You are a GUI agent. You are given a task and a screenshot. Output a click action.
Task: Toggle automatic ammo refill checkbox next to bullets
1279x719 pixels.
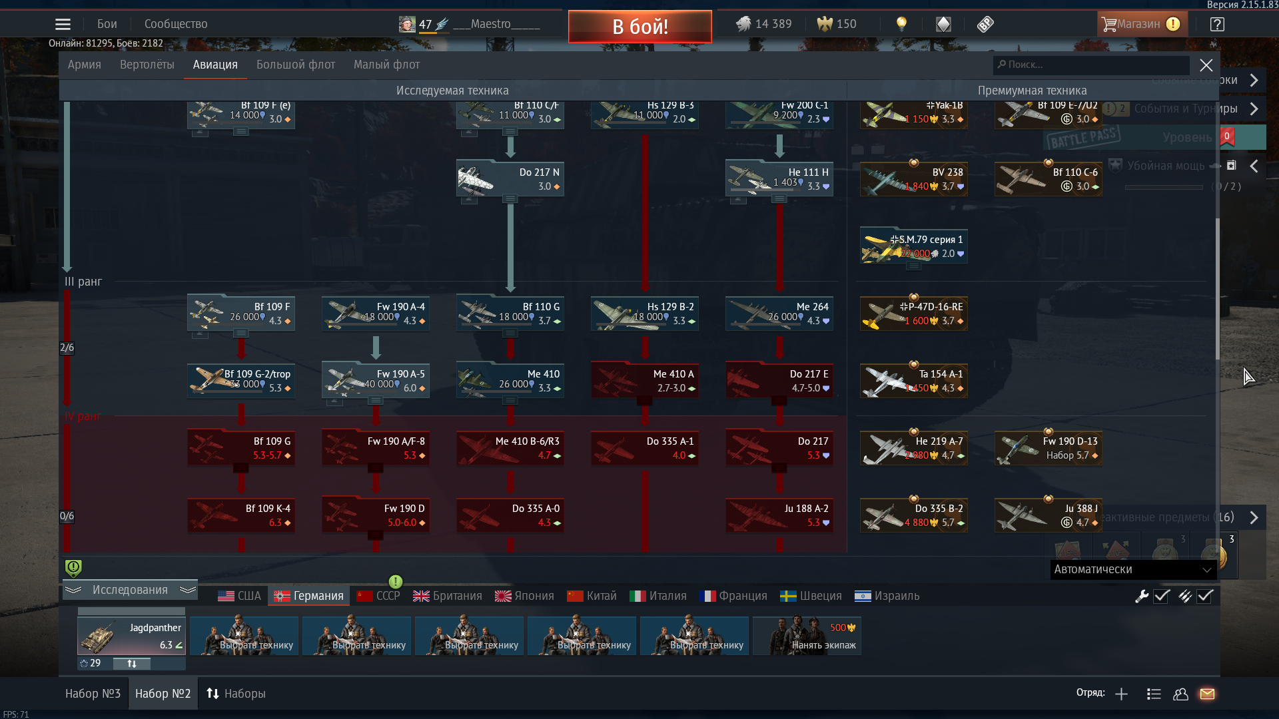pyautogui.click(x=1204, y=596)
